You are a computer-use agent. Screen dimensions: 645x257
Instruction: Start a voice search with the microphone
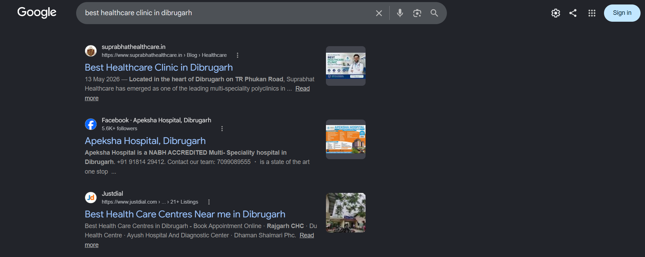[400, 13]
